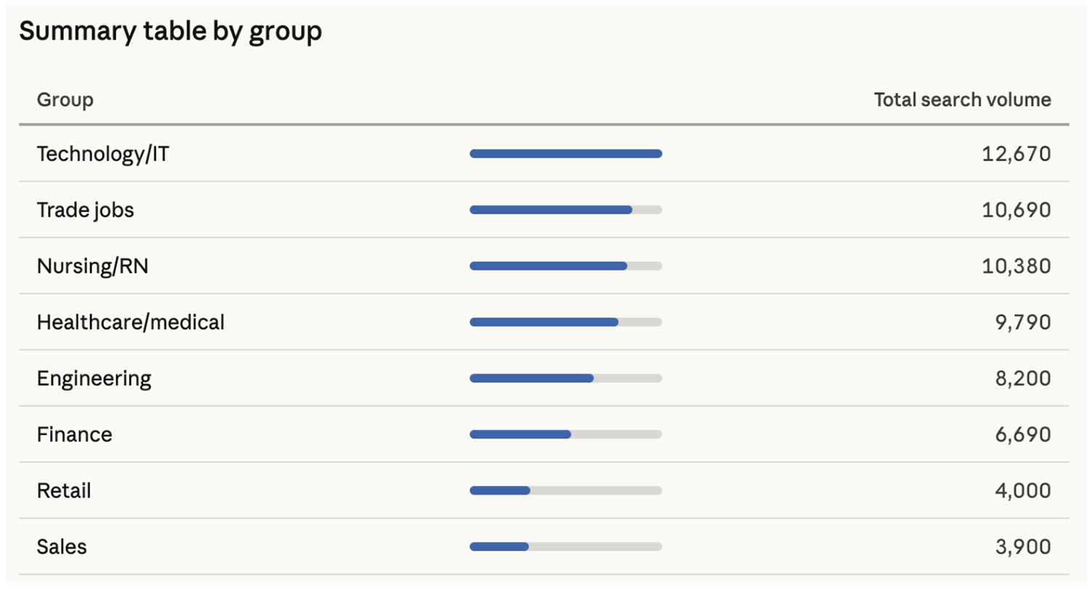Click the Trade jobs progress bar

[x=565, y=210]
